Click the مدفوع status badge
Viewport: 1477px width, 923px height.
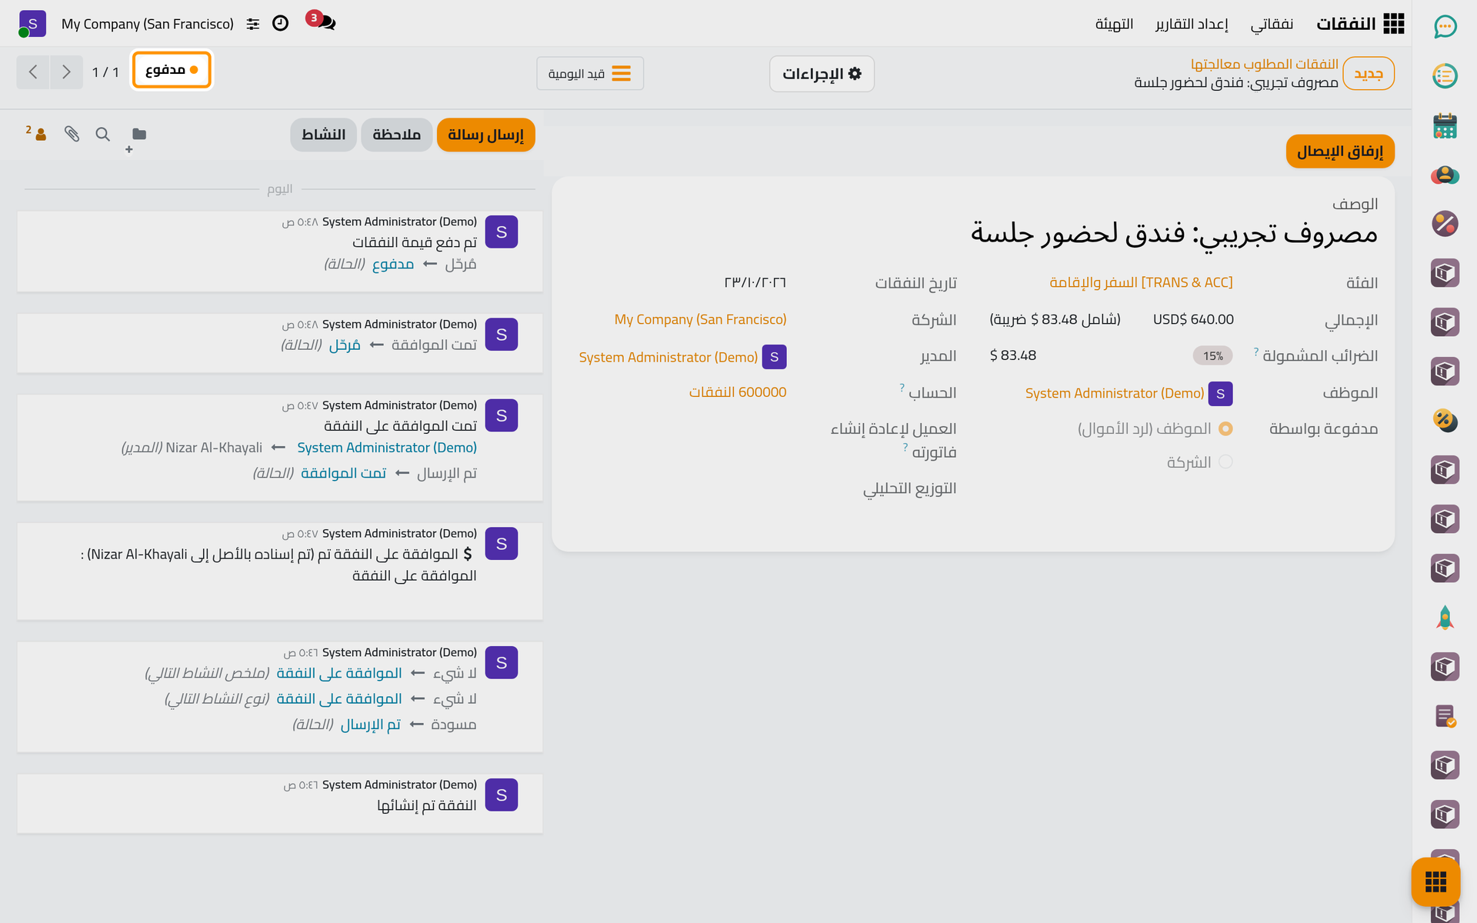pyautogui.click(x=172, y=70)
